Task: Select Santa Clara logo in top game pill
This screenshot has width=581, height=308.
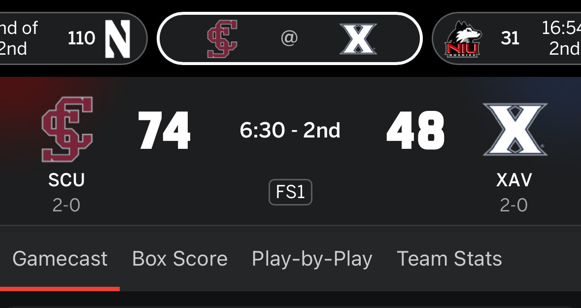Action: 222,38
